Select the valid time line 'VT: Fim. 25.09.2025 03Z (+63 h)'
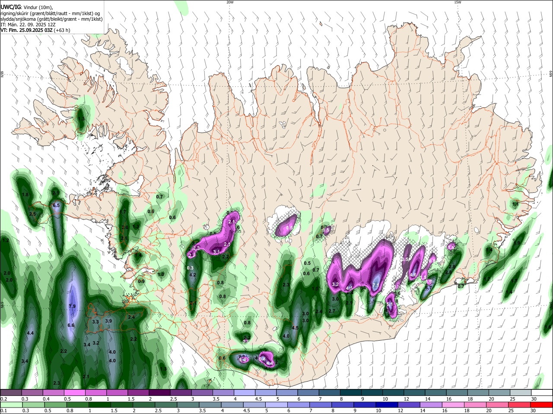Screen dimensions: 553x414 [35, 30]
